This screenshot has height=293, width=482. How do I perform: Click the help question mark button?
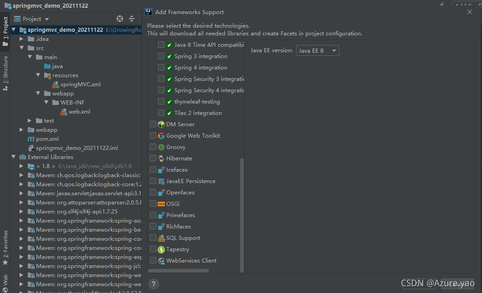(154, 284)
